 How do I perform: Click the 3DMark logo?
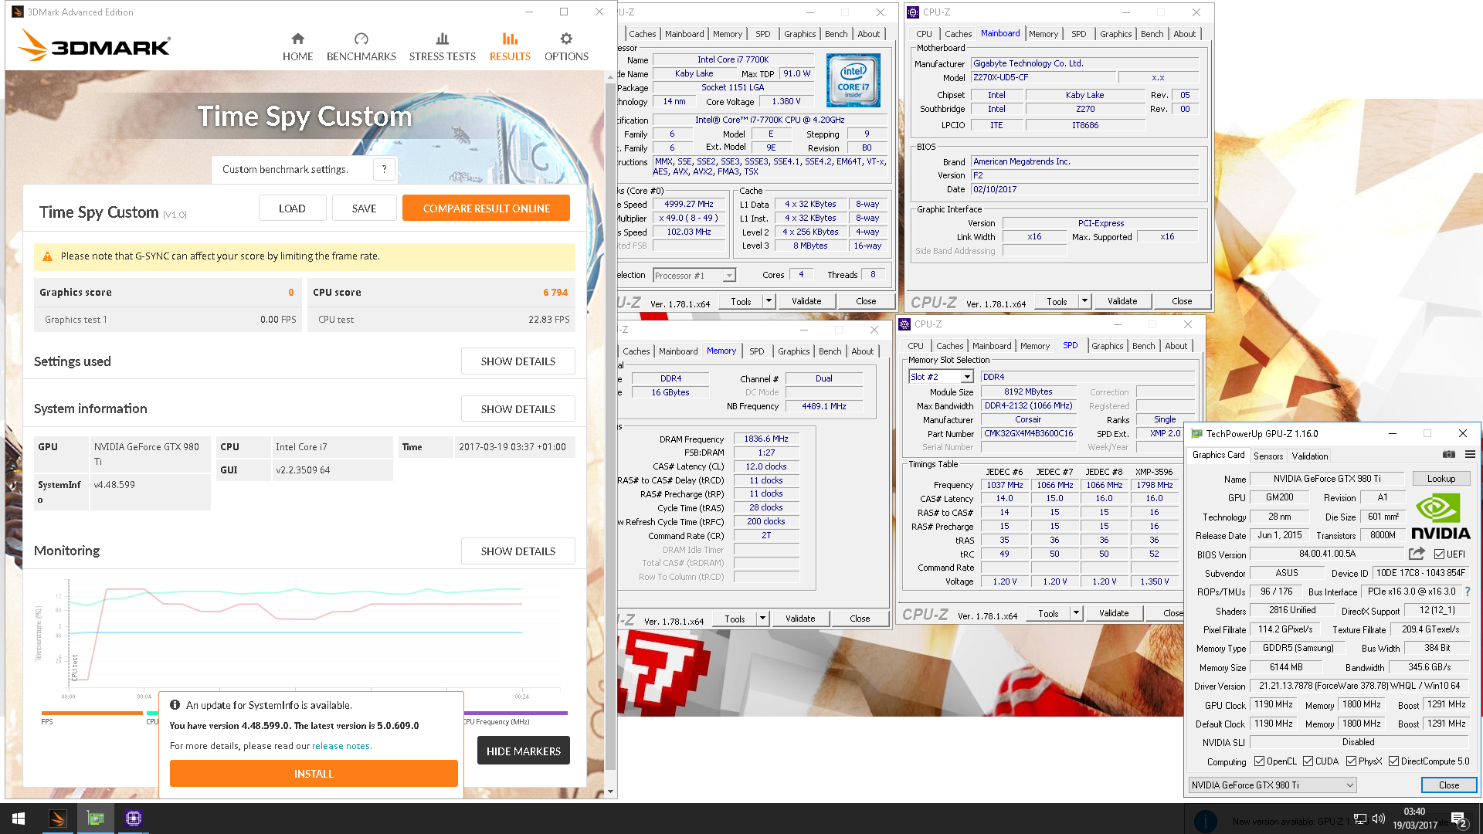click(x=93, y=46)
